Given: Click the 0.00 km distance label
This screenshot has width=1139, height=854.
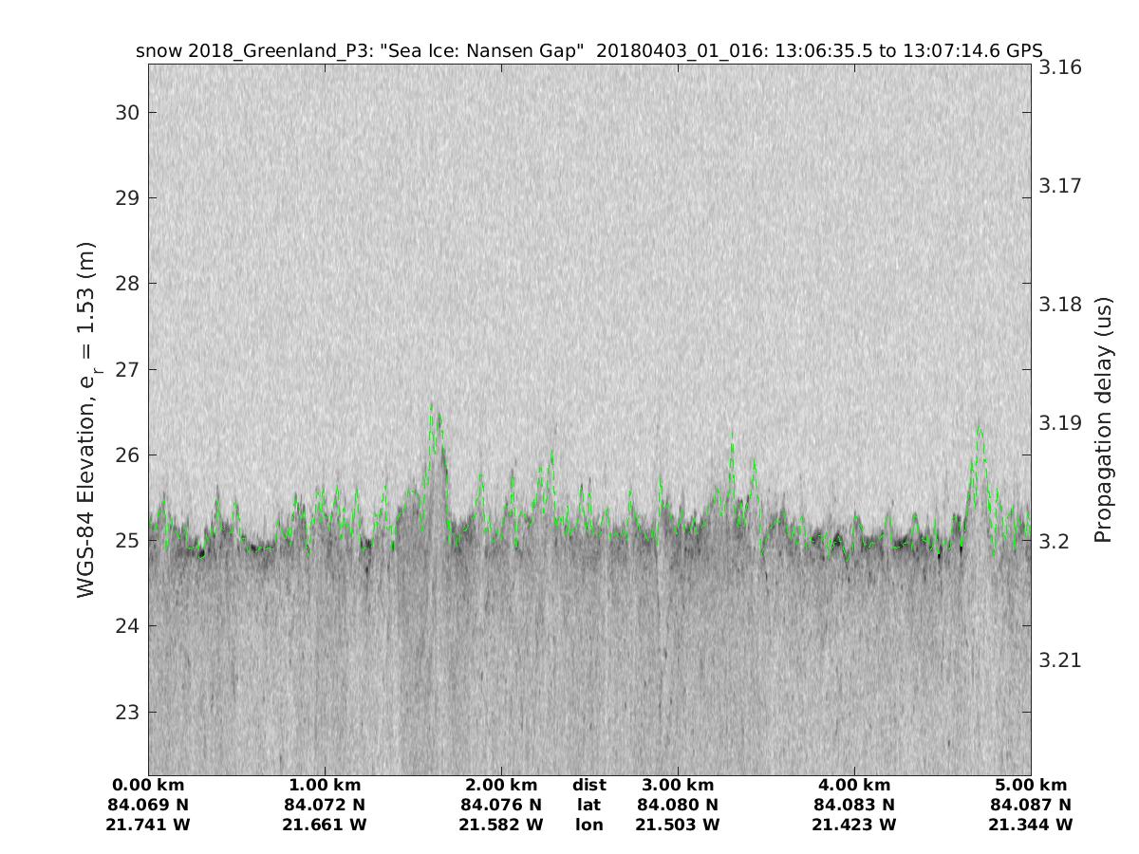Looking at the screenshot, I should click(x=150, y=786).
